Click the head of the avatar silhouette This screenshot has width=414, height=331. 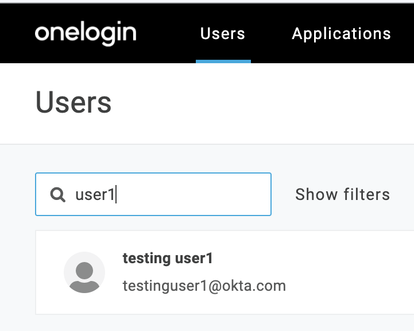coord(84,268)
